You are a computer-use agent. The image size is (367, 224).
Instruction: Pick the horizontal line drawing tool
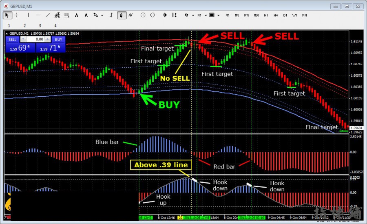tap(38, 15)
